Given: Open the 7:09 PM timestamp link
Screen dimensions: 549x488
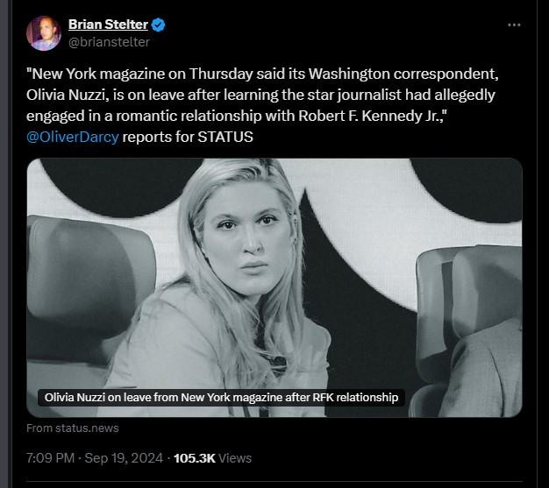Looking at the screenshot, I should coord(49,457).
